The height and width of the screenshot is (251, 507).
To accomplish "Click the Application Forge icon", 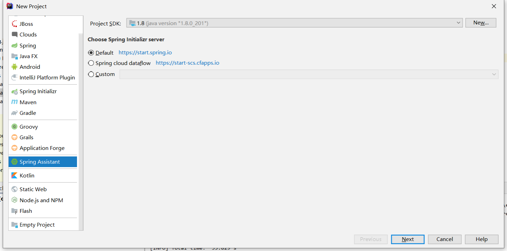I will pyautogui.click(x=14, y=148).
